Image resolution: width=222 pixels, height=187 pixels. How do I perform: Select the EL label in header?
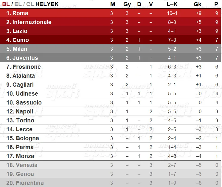pos(18,4)
